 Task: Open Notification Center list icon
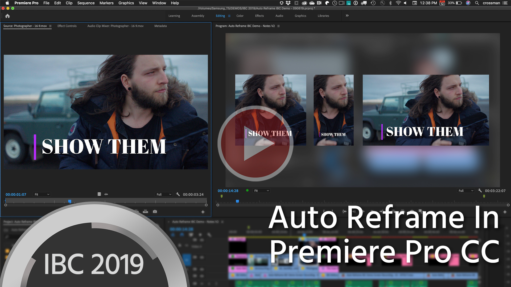[505, 3]
